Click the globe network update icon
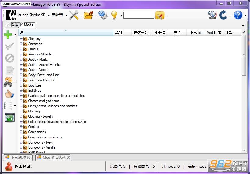 [x=212, y=15]
